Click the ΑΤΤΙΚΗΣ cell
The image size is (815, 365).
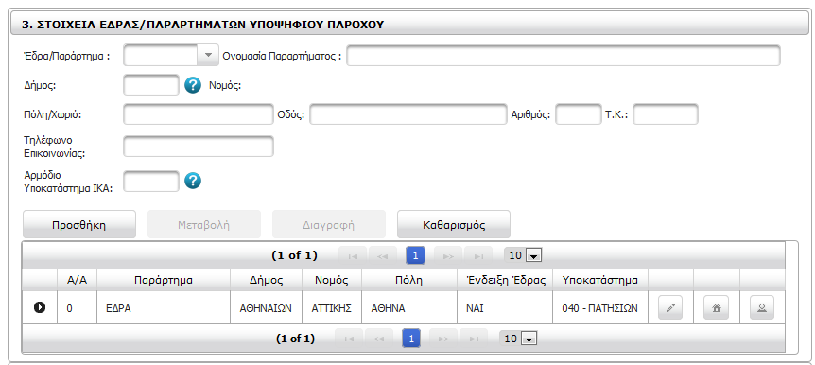coord(332,308)
